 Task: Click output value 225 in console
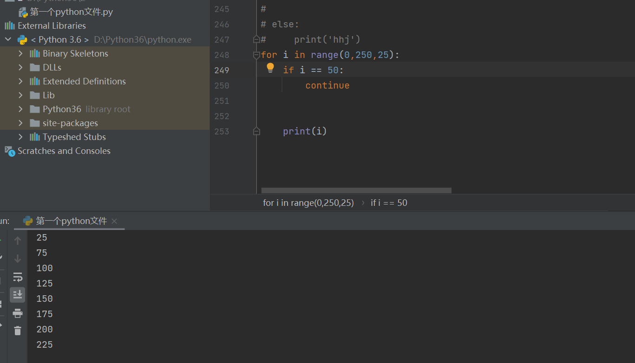[45, 344]
